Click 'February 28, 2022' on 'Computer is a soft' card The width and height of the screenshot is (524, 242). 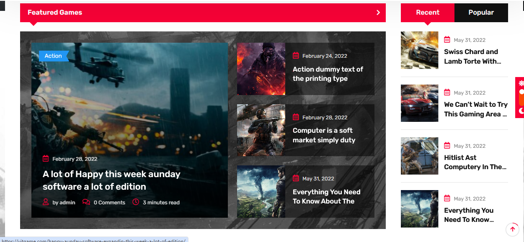tap(325, 118)
